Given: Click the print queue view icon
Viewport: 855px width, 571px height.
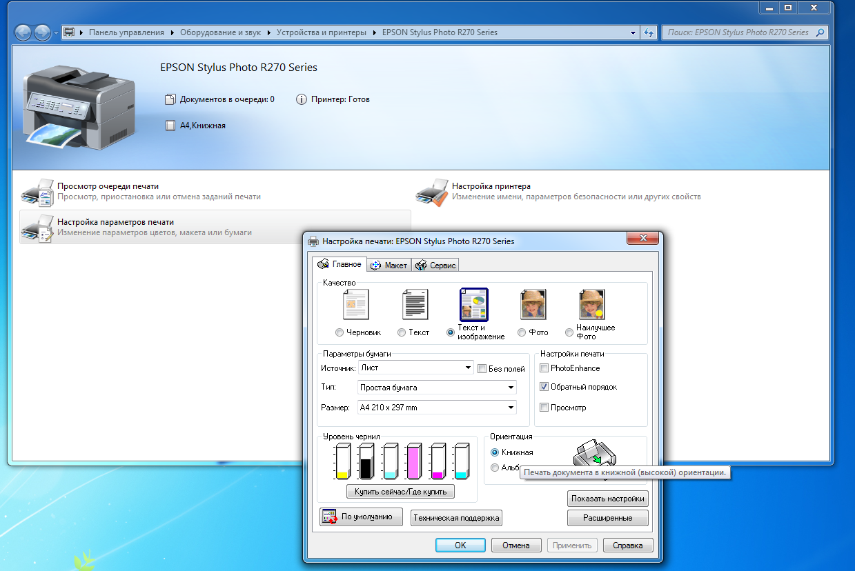Looking at the screenshot, I should [36, 192].
